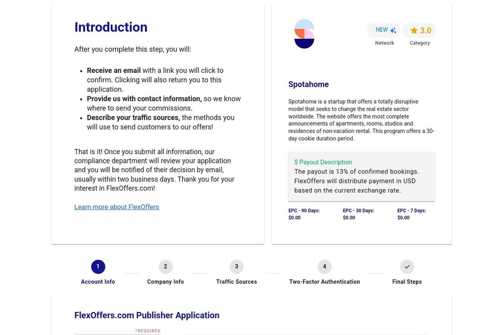This screenshot has width=503, height=335.
Task: Open Learn more about FlexOffers link
Action: [x=117, y=207]
